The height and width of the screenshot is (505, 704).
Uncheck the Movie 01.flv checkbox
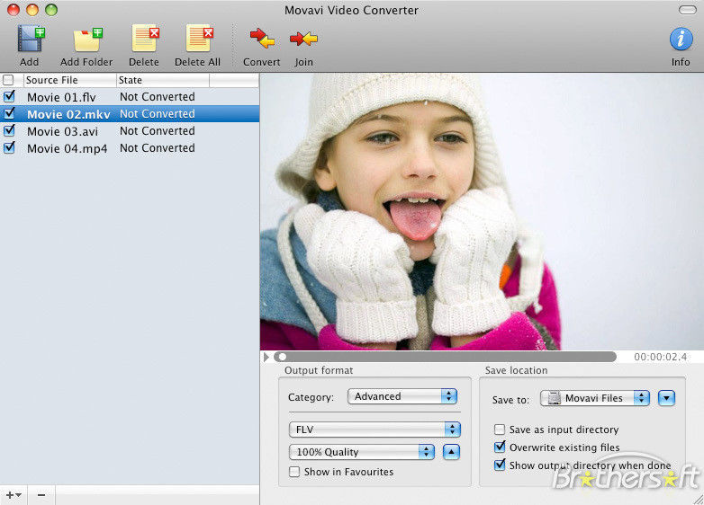[x=9, y=97]
